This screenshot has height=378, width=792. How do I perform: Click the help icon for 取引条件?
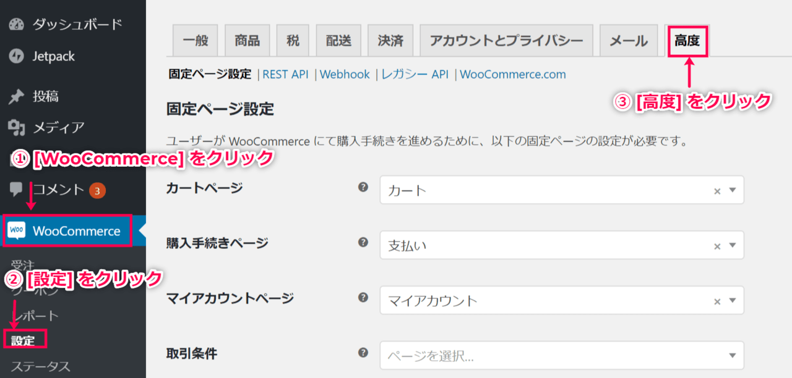point(364,352)
